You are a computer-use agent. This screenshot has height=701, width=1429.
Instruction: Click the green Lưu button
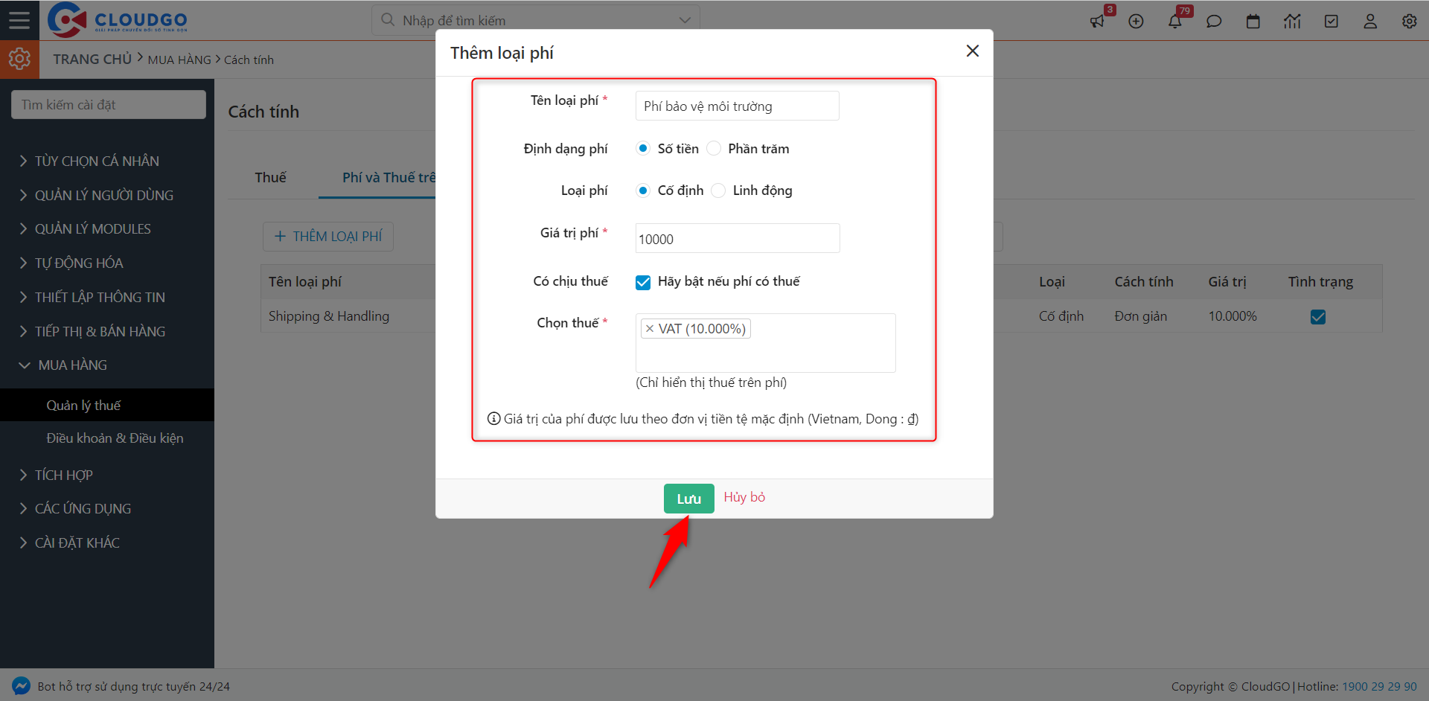(688, 499)
